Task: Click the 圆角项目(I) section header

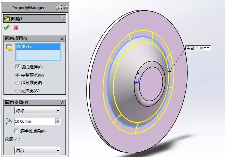Action: [x=35, y=39]
